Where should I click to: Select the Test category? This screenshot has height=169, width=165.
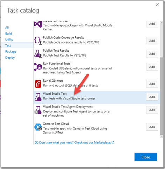coord(17,45)
